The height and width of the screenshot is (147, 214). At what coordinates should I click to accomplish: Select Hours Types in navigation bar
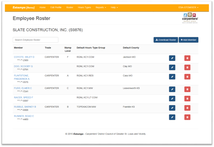(85, 7)
